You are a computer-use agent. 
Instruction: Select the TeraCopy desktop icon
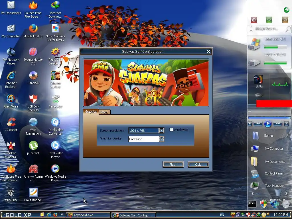point(55,101)
